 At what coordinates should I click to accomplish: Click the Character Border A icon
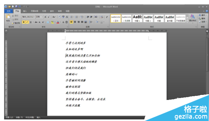click(67, 17)
